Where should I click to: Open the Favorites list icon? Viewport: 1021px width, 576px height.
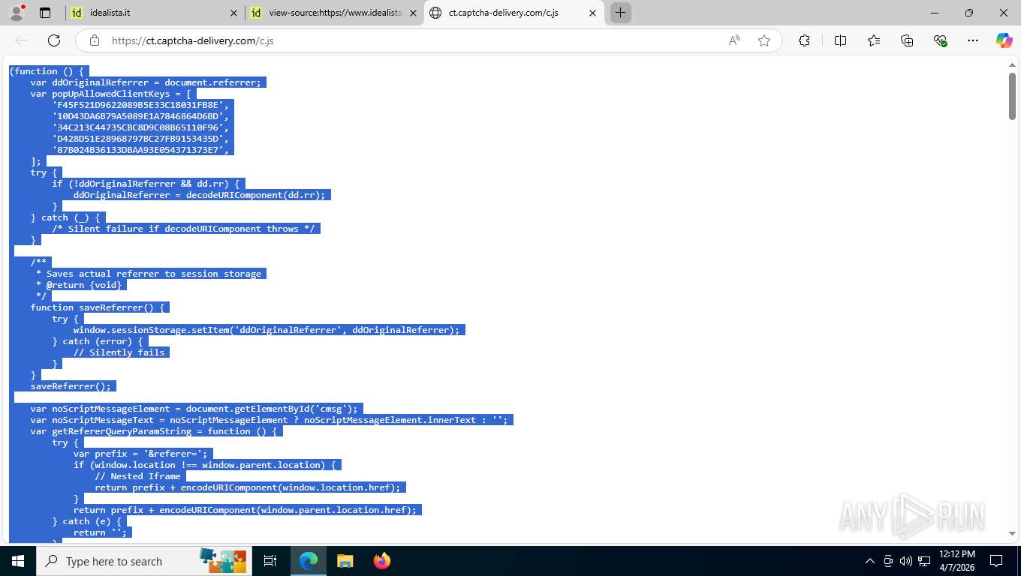874,40
